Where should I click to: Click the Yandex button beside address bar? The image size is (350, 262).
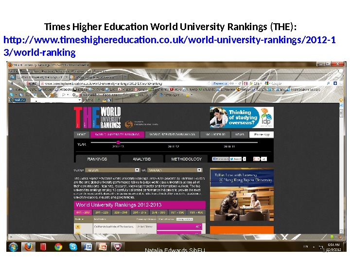point(32,83)
